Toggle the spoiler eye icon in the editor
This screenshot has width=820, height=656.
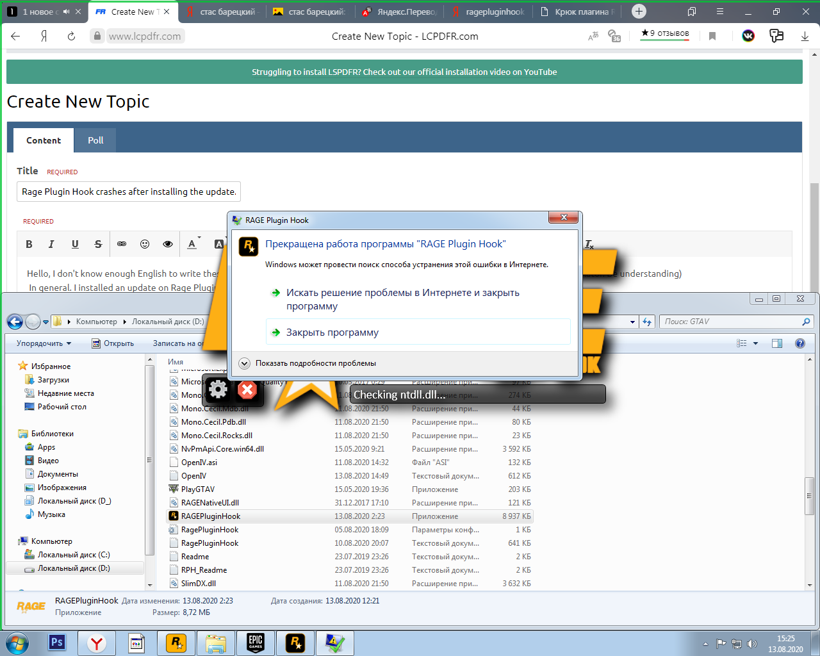[x=168, y=244]
